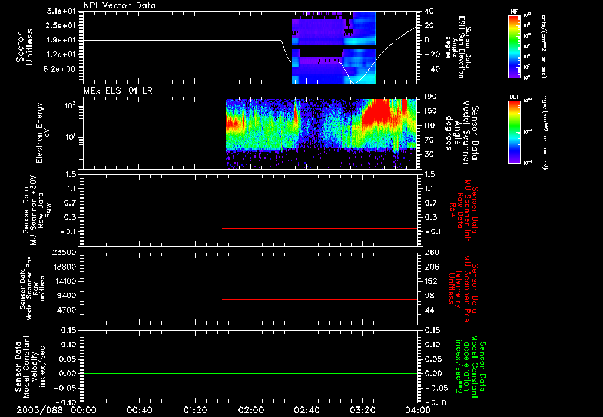
Task: Click the right-side "0.7" MU Scanner tick label
Action: pos(430,203)
